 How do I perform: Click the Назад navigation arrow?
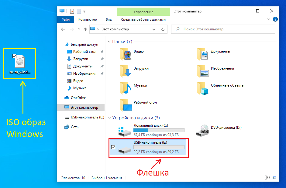[x=63, y=29]
